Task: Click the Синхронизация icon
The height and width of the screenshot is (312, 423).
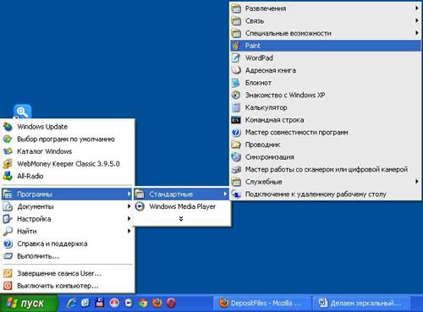Action: click(236, 157)
